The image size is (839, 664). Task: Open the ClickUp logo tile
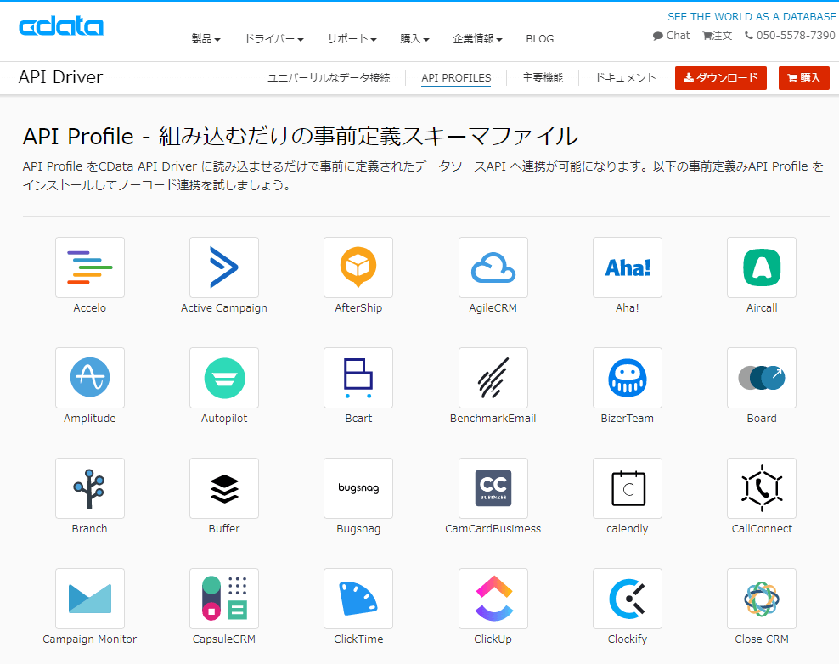click(493, 599)
